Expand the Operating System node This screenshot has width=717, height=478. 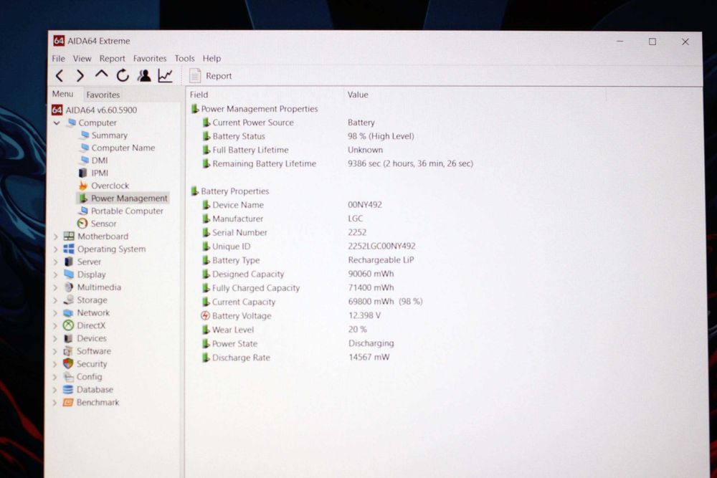tap(56, 249)
